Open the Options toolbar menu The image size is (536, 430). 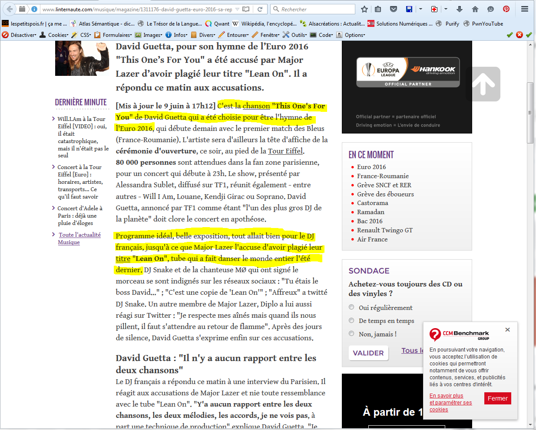click(x=351, y=35)
